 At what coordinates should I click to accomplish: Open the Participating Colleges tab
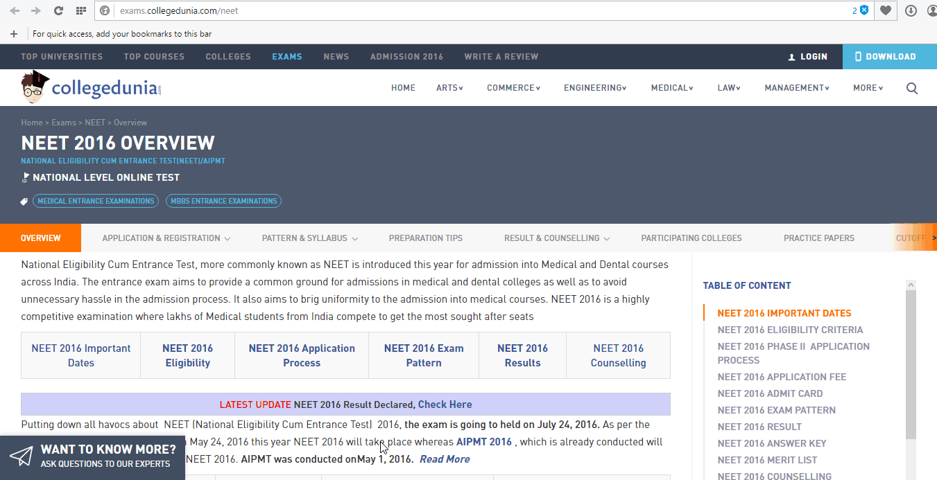tap(691, 238)
